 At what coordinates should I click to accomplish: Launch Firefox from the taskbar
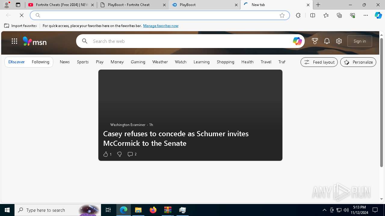(153, 210)
